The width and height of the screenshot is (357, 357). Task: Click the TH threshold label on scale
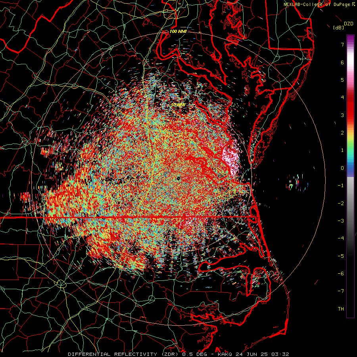click(x=341, y=309)
